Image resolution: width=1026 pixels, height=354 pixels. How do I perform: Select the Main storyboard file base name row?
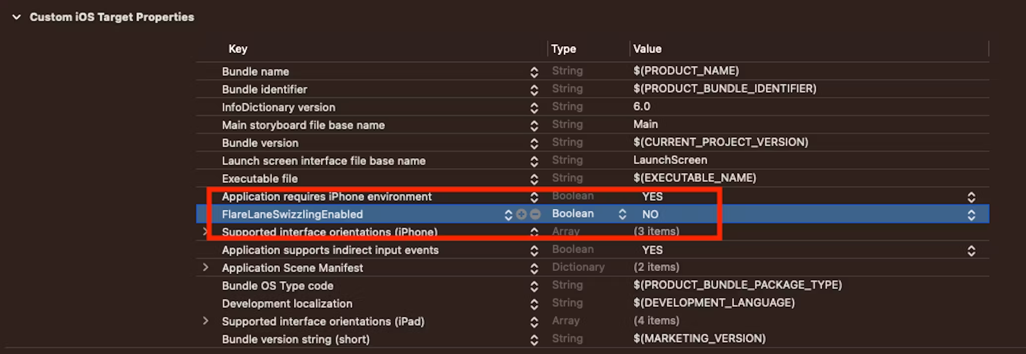pyautogui.click(x=303, y=125)
